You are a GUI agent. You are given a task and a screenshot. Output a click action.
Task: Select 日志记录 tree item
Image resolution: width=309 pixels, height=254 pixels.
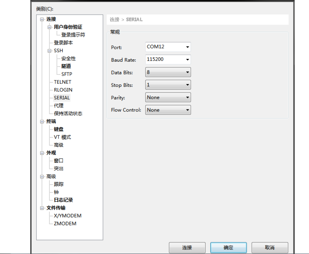[63, 200]
